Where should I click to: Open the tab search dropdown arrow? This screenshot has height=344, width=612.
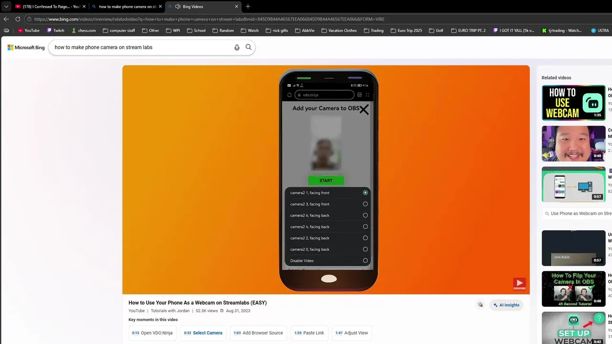[x=6, y=7]
